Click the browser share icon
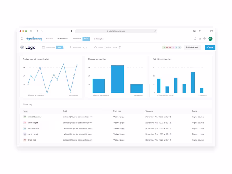The image size is (232, 174). (x=200, y=31)
